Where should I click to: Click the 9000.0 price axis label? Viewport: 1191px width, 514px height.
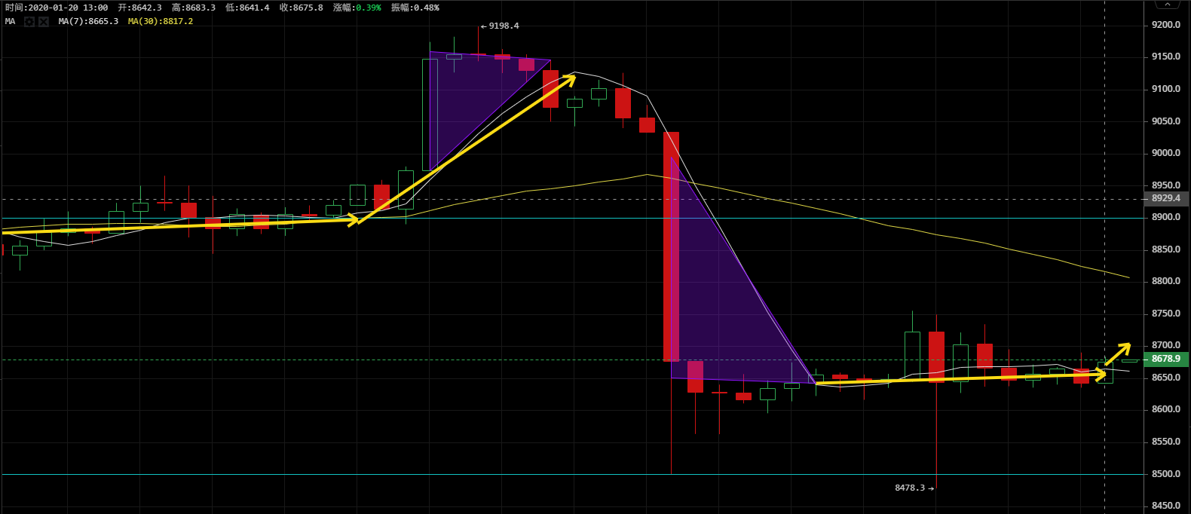pos(1166,153)
